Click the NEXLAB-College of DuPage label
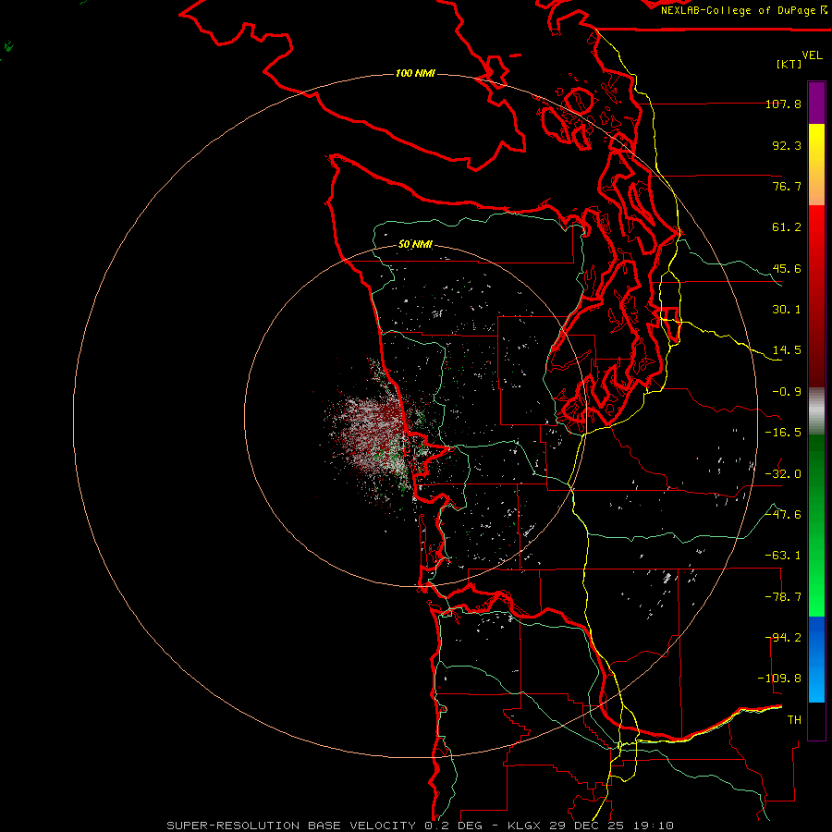The width and height of the screenshot is (832, 832). pos(743,10)
